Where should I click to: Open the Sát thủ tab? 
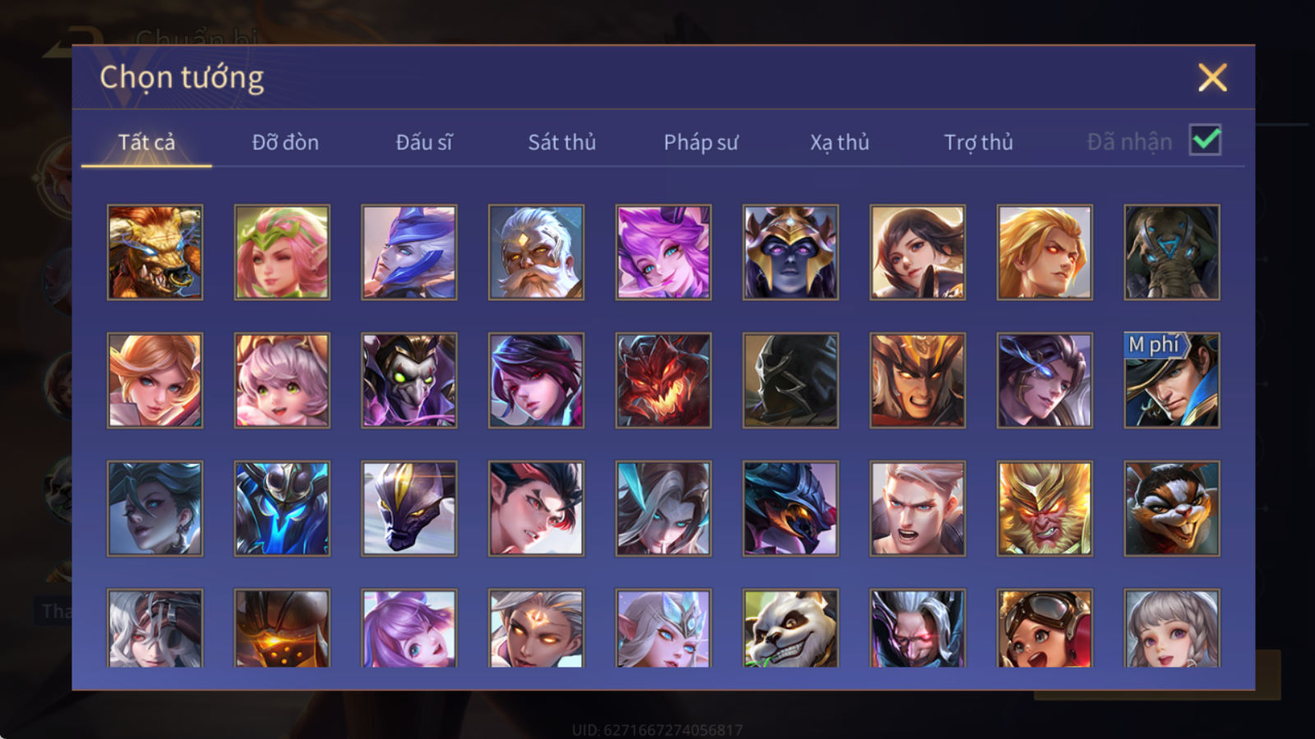(561, 142)
